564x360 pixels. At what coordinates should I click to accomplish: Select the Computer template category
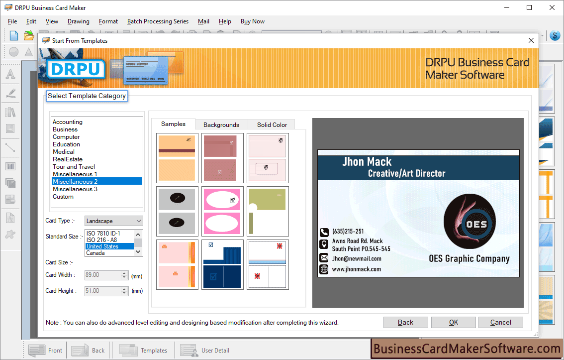[x=97, y=137]
